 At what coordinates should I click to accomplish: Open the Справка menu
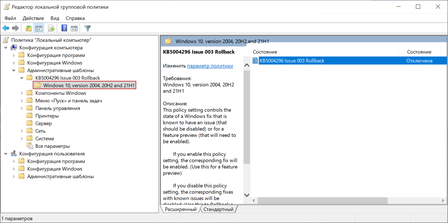pos(75,18)
